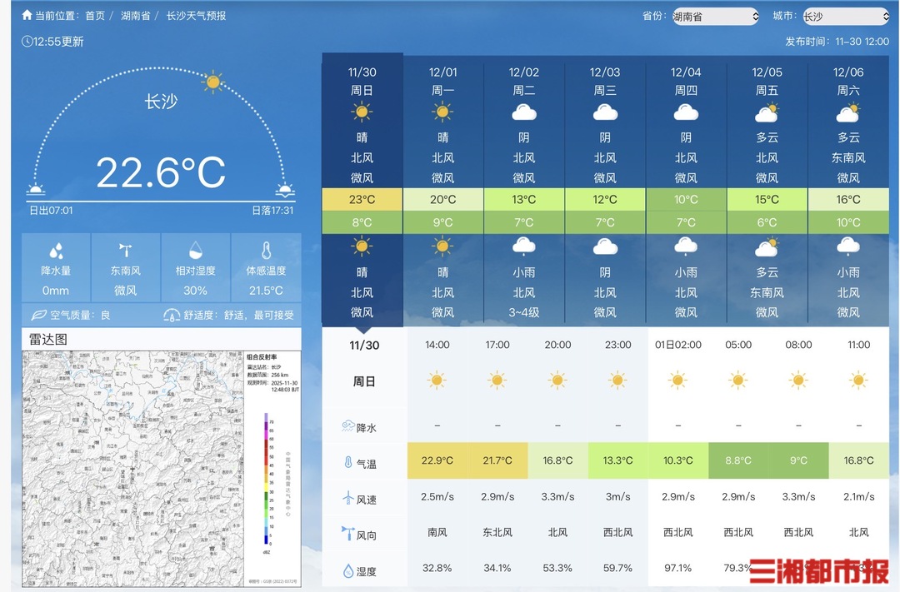Click the home icon in breadcrumb
This screenshot has width=900, height=592.
27,16
